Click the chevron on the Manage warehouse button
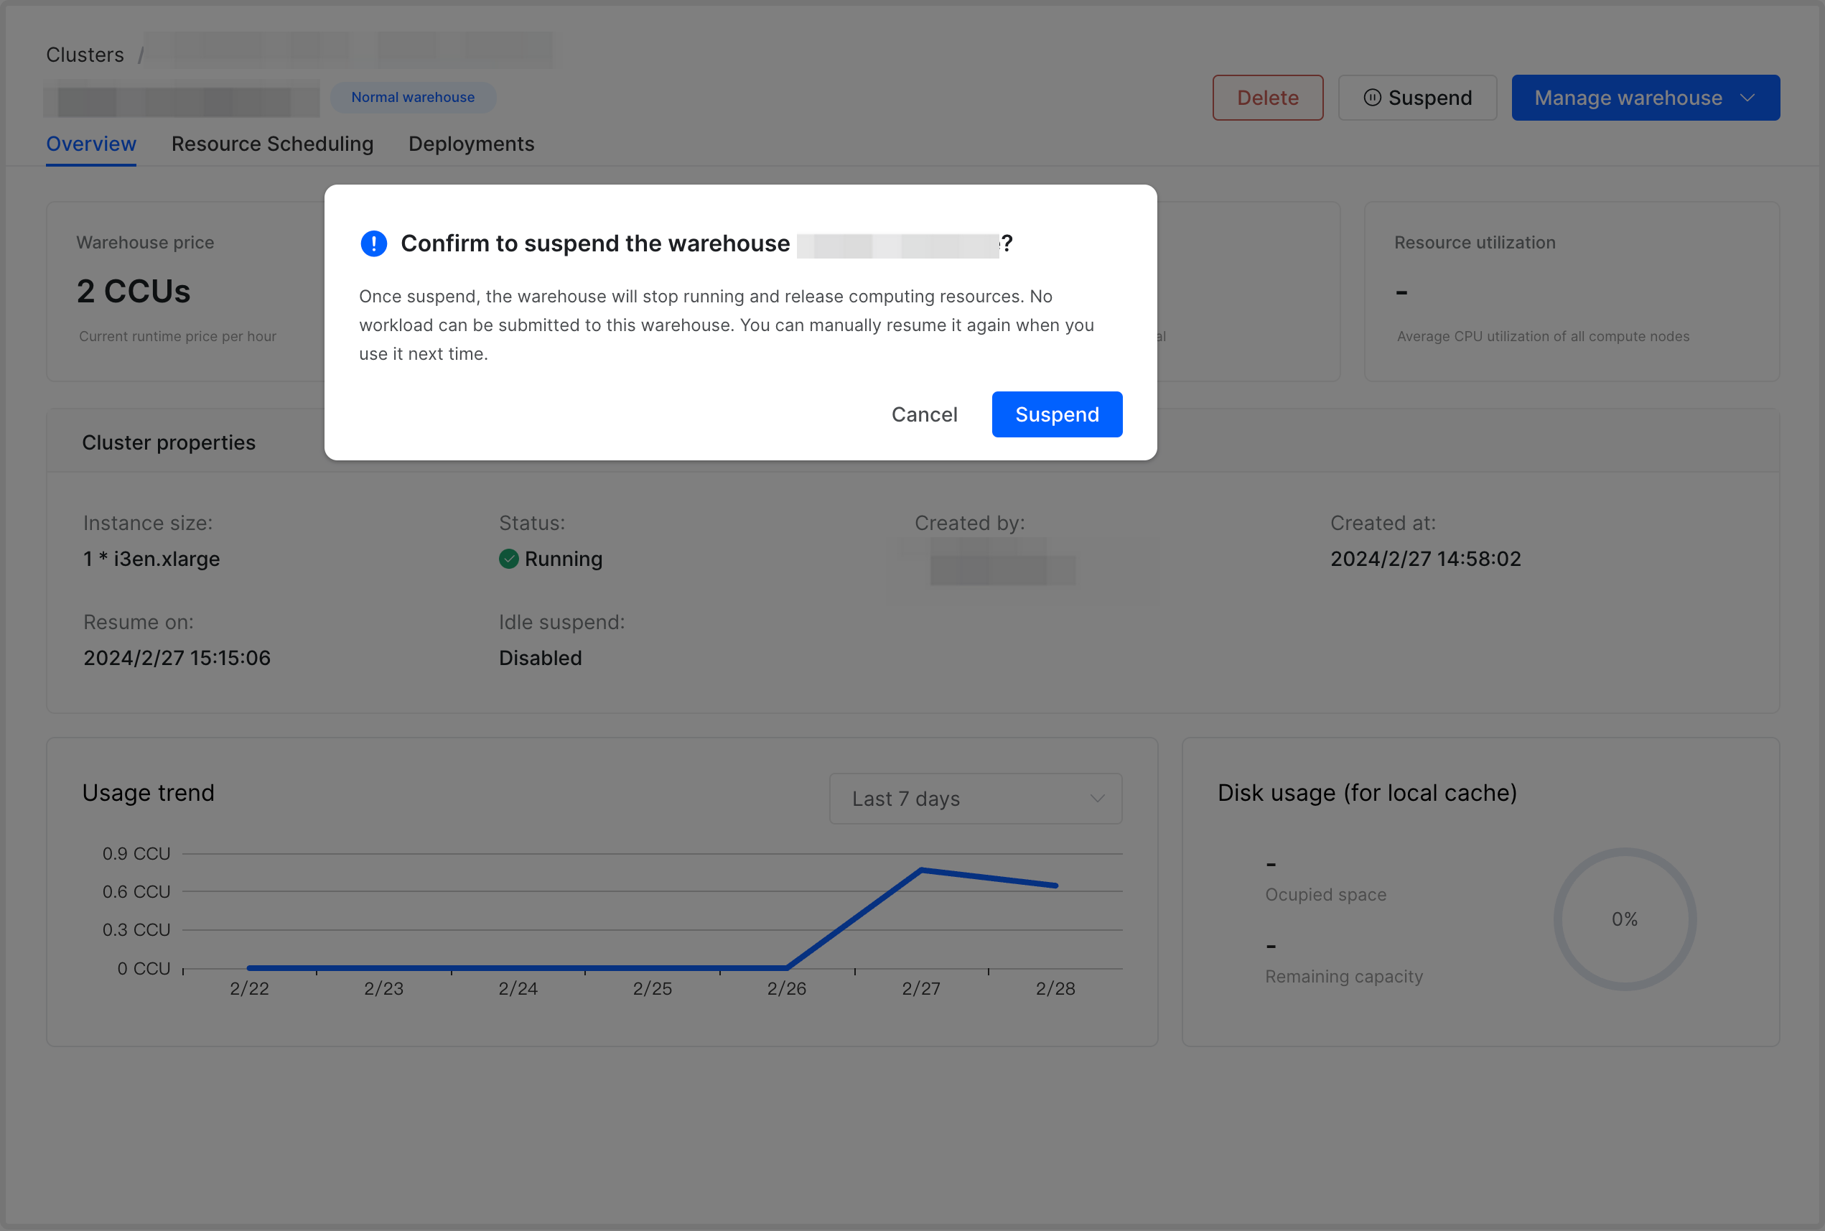This screenshot has height=1231, width=1825. 1747,98
